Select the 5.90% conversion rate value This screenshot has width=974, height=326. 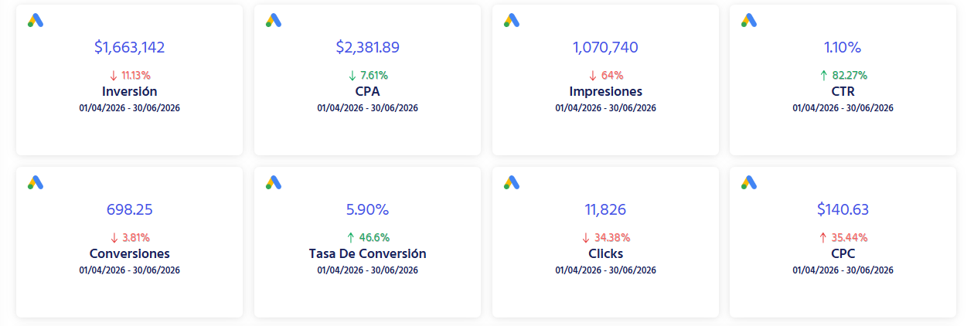tap(368, 210)
